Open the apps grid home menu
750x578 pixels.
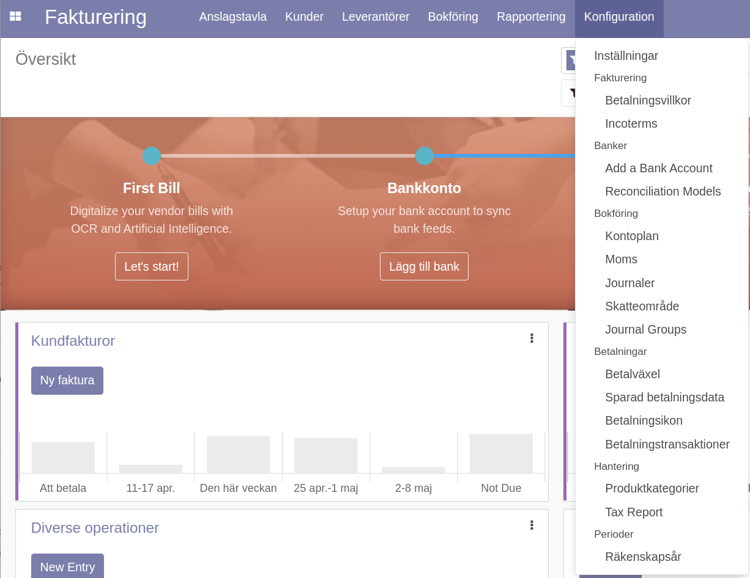(15, 16)
